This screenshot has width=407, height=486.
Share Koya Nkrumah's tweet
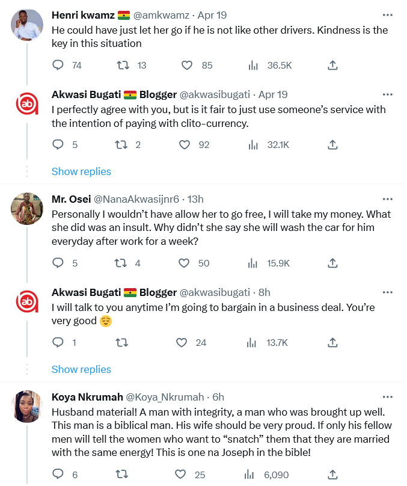[x=332, y=475]
